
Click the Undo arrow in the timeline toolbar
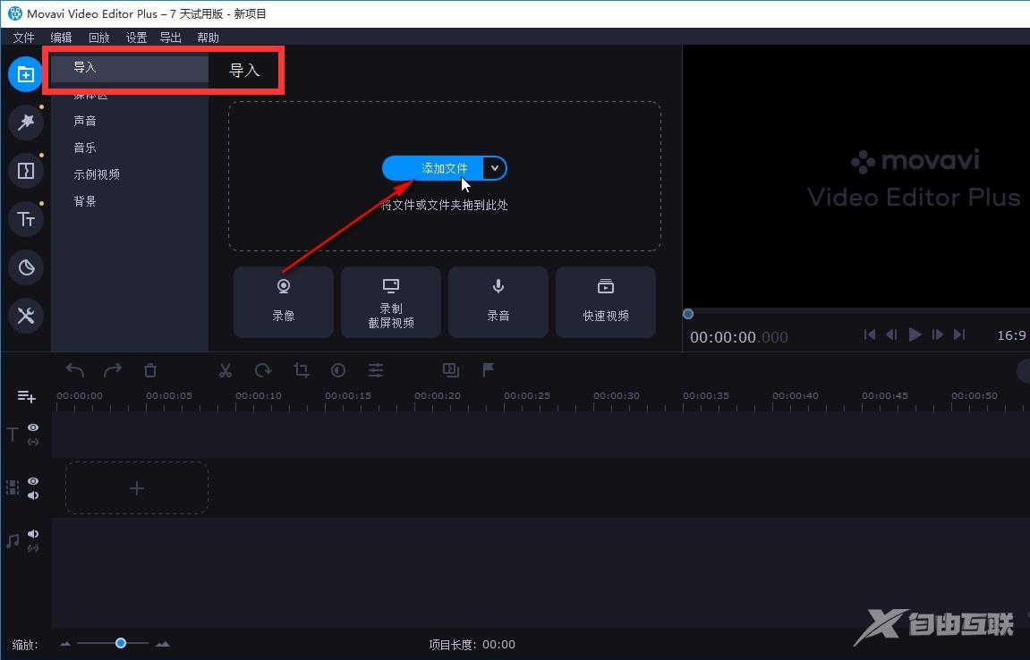[75, 370]
